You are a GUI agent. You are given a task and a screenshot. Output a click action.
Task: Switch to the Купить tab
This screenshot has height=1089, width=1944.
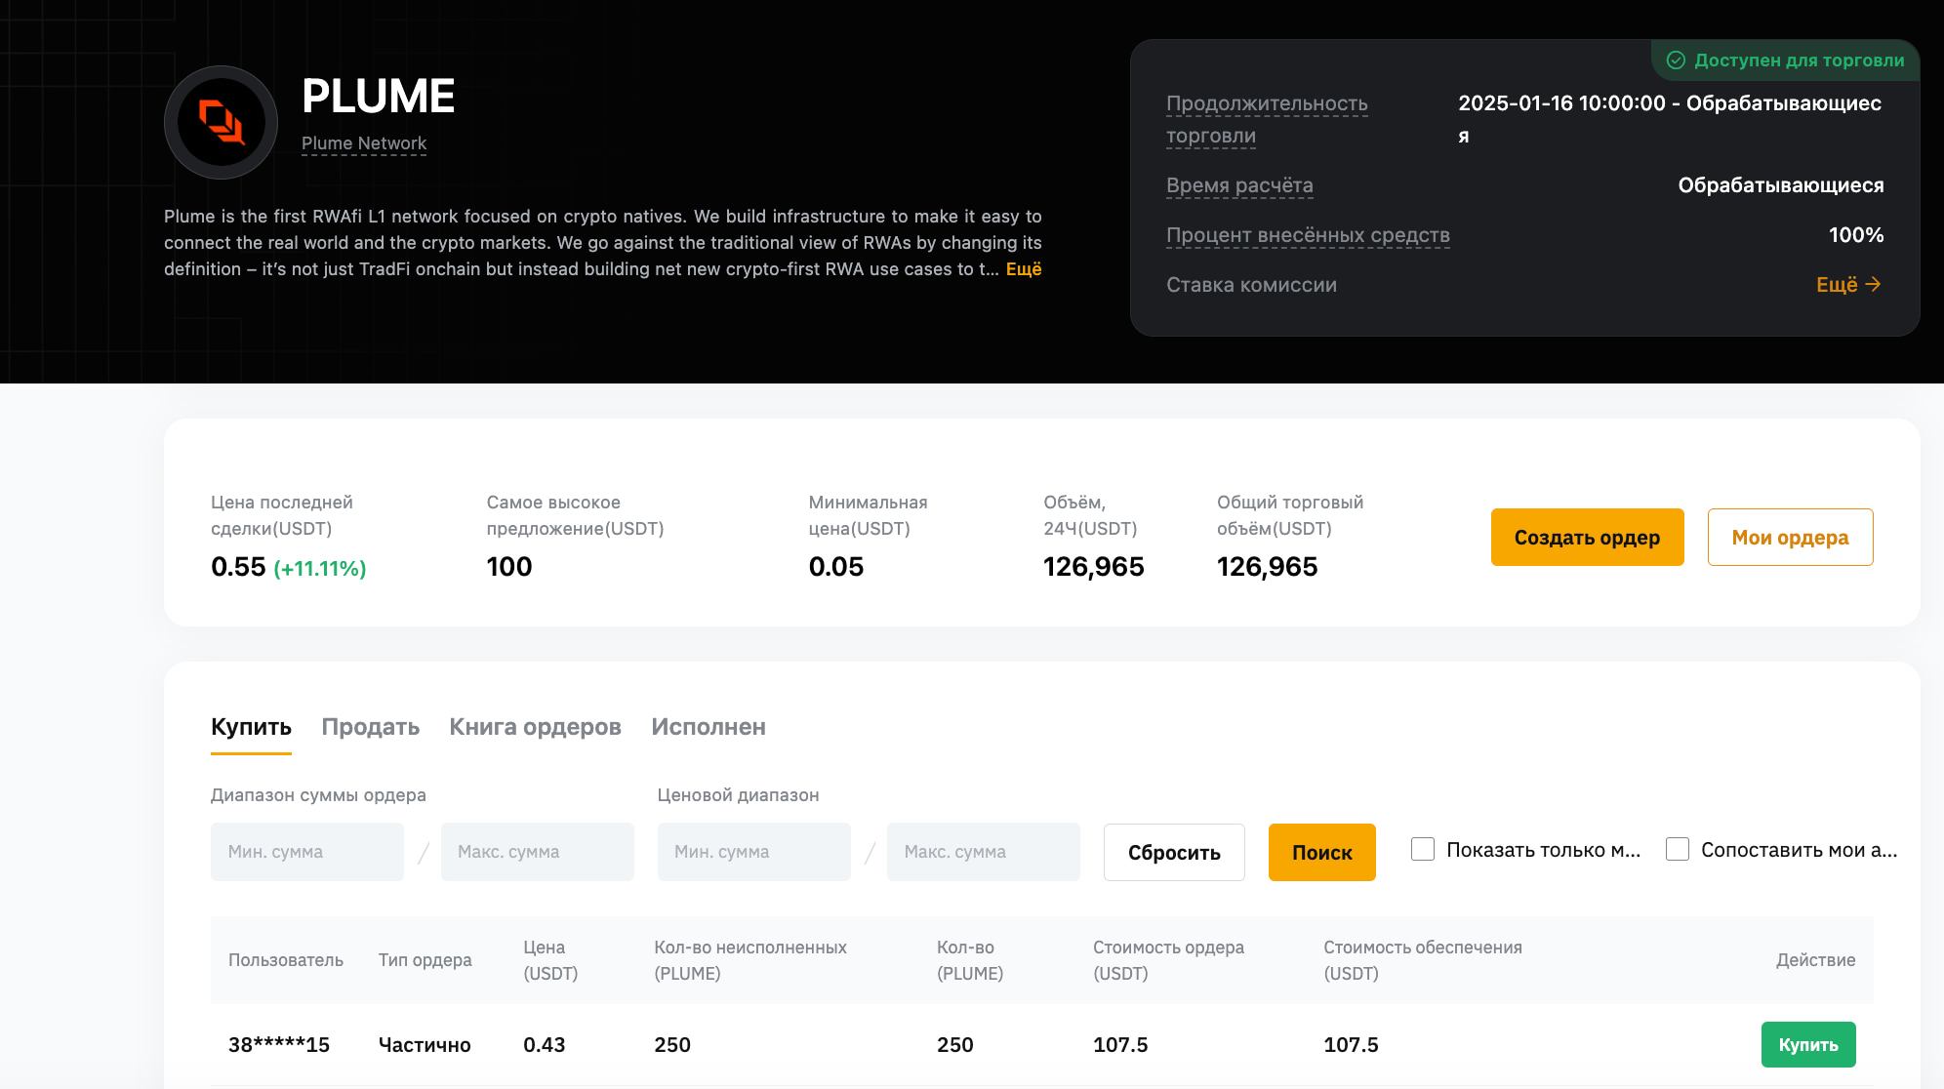[251, 727]
